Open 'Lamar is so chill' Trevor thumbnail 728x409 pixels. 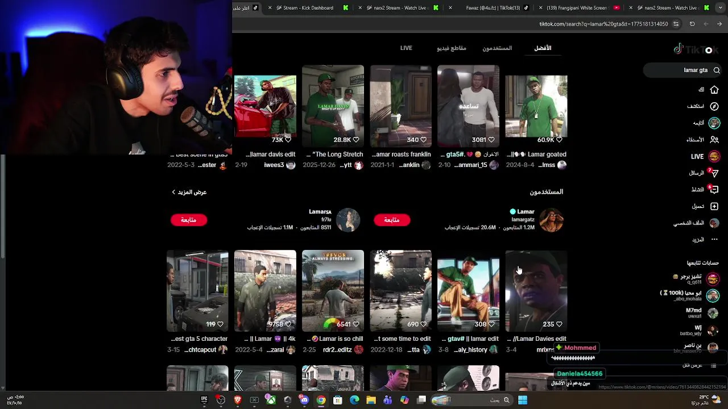(x=333, y=291)
